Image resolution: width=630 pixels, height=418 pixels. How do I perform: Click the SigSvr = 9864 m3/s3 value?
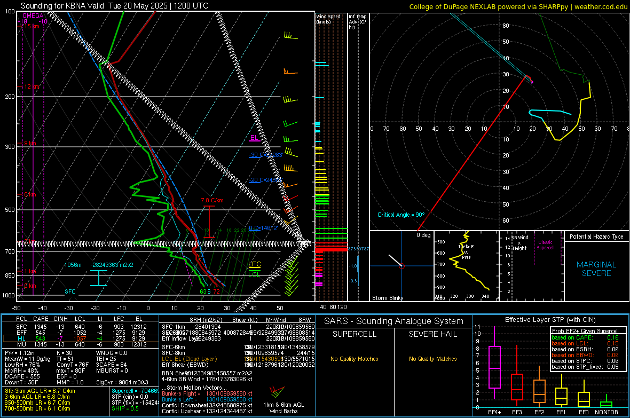coord(122,382)
